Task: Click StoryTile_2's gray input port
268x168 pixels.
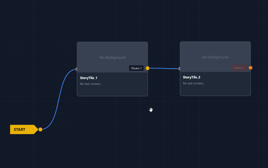Action: (x=180, y=69)
